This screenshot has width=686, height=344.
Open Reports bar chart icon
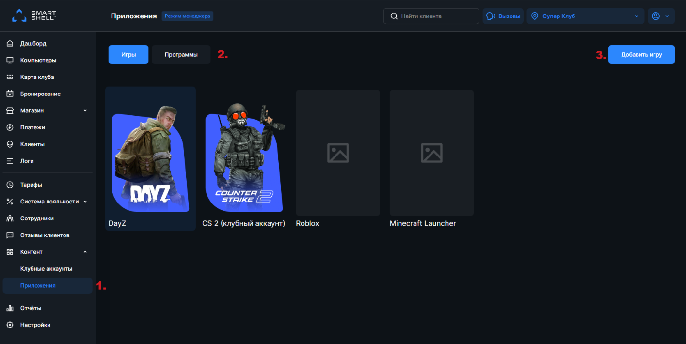click(10, 308)
